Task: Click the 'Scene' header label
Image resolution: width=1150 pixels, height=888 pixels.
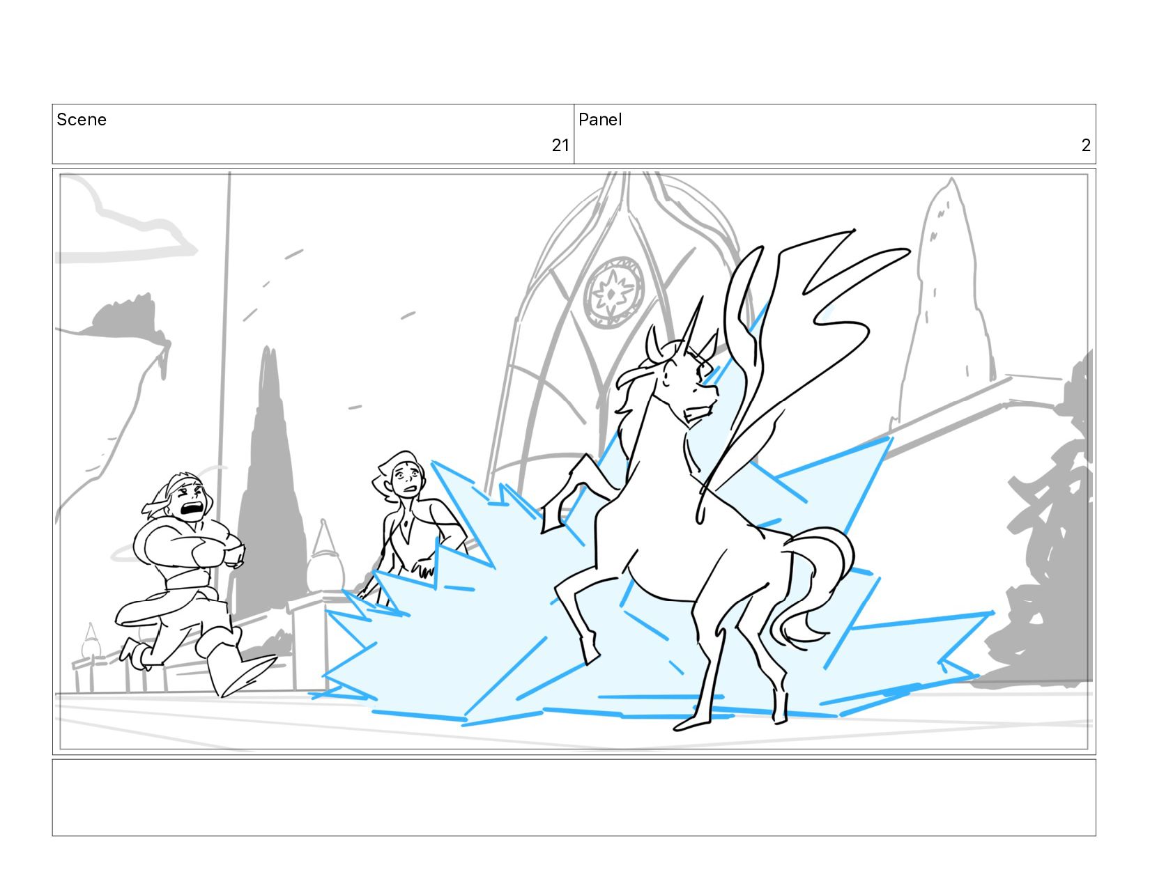Action: (82, 120)
